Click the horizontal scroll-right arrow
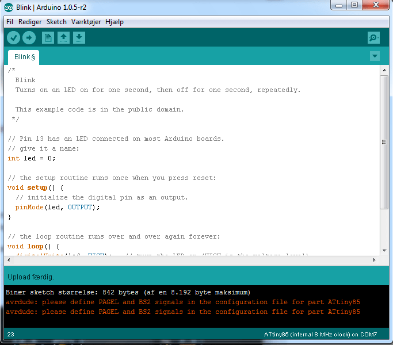 [374, 260]
